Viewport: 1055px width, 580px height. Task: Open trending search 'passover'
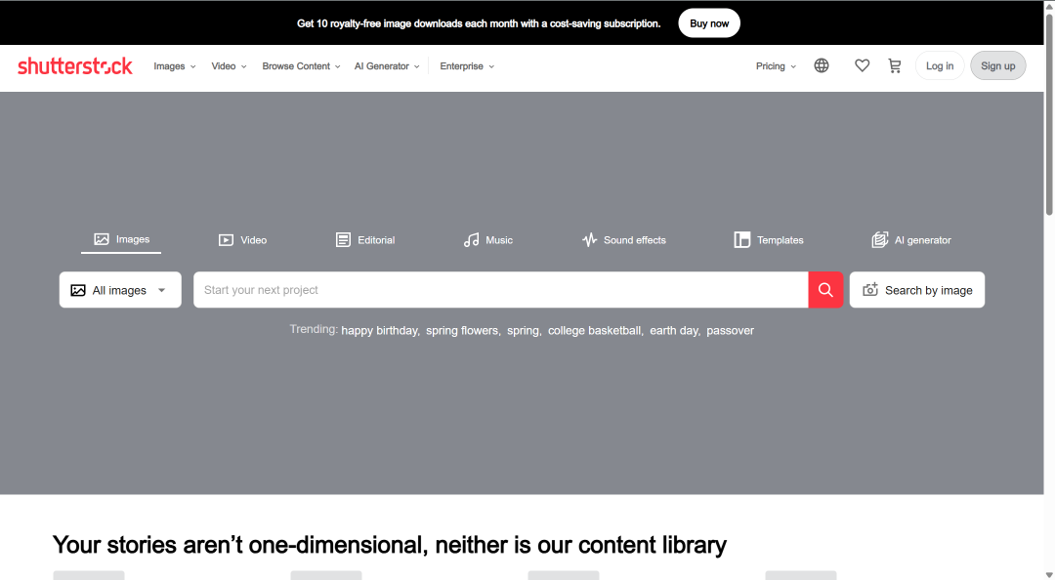tap(730, 330)
